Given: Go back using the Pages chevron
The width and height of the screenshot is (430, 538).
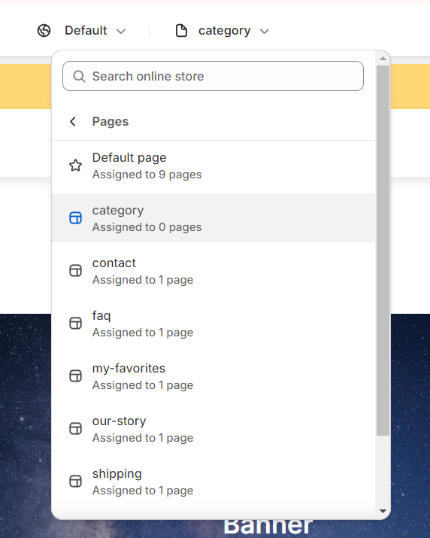Looking at the screenshot, I should point(73,121).
